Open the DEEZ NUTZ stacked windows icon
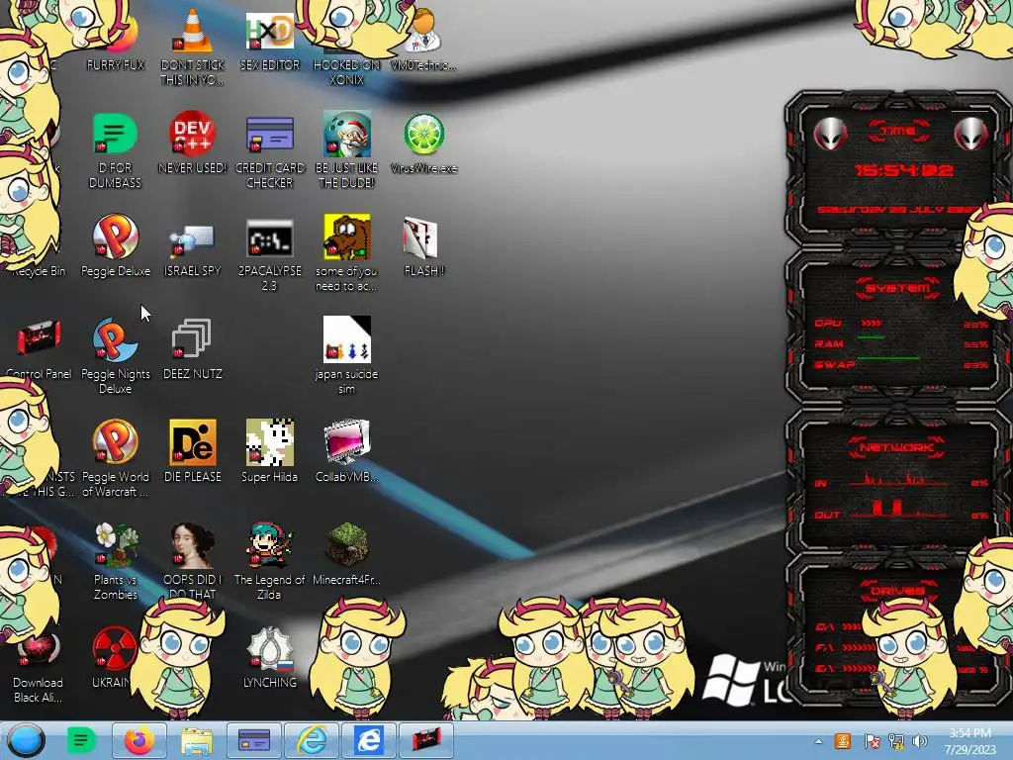 [x=192, y=338]
